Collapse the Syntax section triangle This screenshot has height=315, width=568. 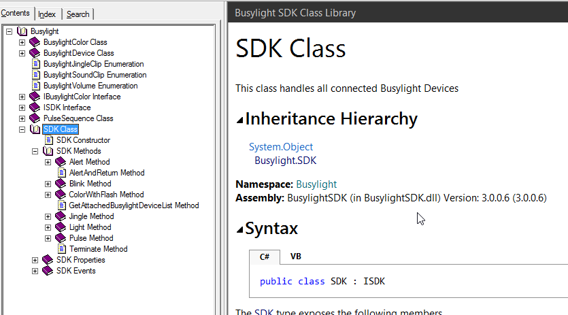coord(240,229)
